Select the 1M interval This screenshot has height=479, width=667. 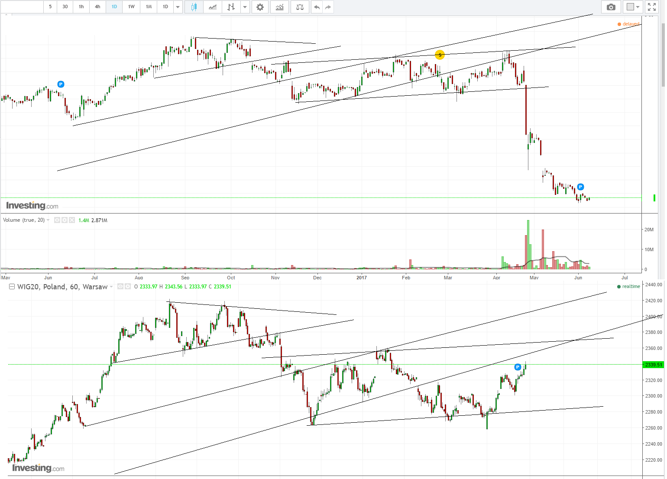coord(149,7)
